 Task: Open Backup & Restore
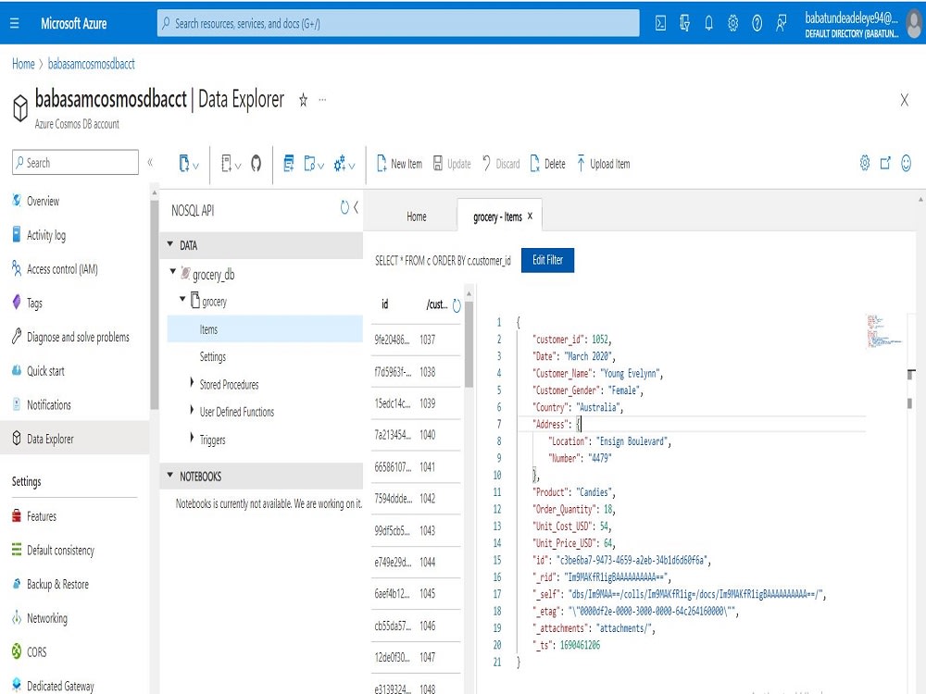(57, 584)
